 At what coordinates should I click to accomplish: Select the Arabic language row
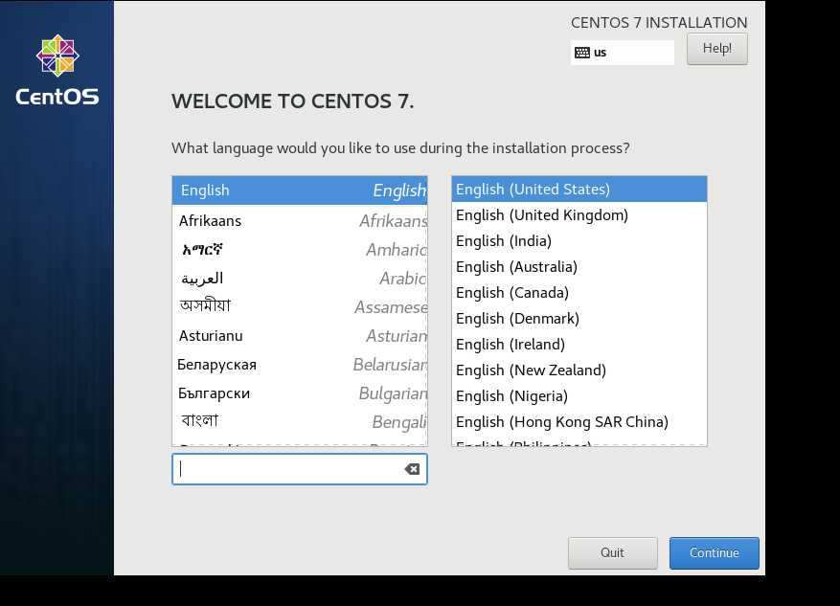[300, 279]
